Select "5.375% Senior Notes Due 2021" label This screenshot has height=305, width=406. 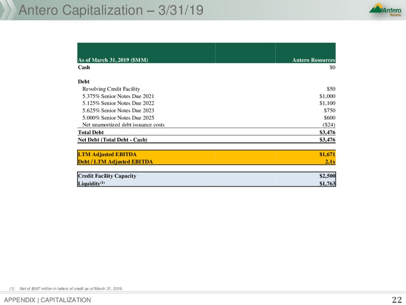tap(118, 96)
